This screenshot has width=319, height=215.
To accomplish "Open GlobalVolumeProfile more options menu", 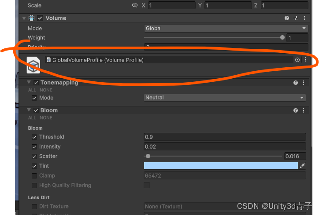I will pos(305,59).
